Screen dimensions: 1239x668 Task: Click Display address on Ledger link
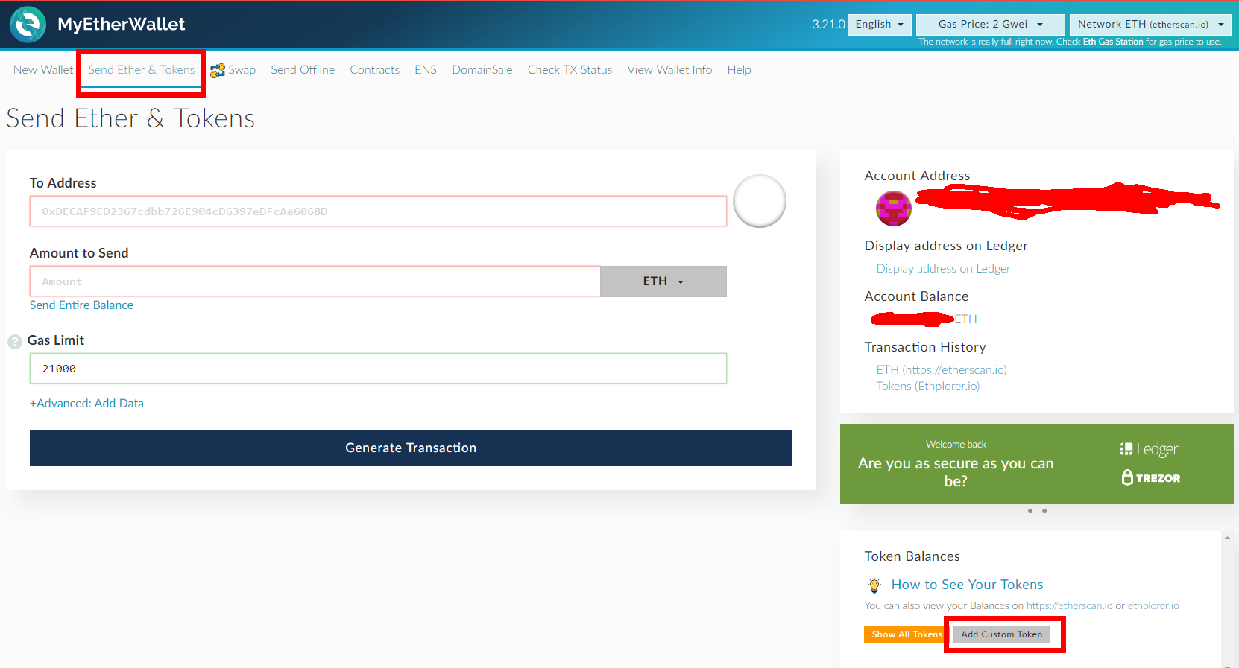944,269
